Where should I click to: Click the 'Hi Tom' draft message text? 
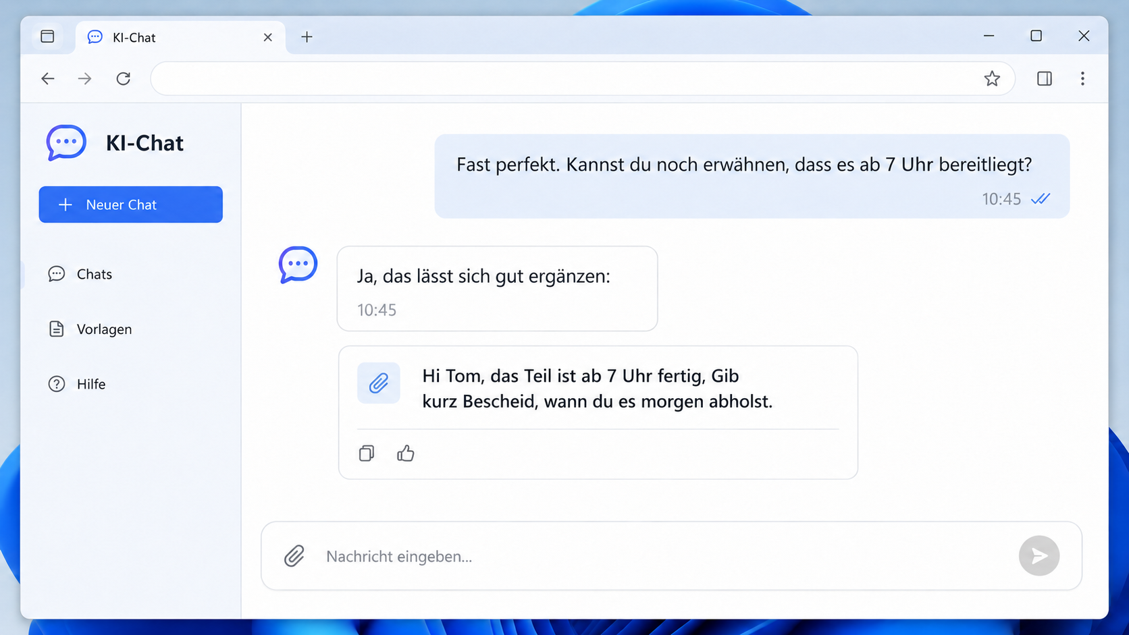[597, 389]
